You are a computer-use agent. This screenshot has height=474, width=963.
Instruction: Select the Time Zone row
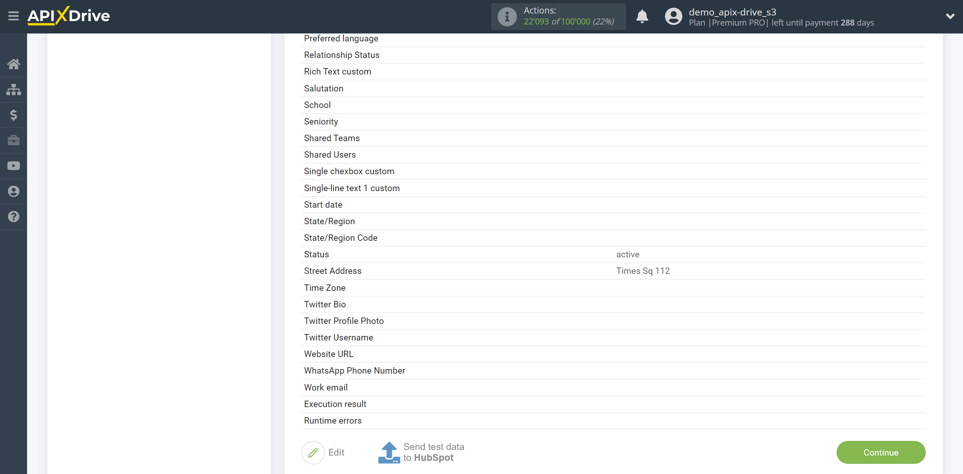click(613, 288)
